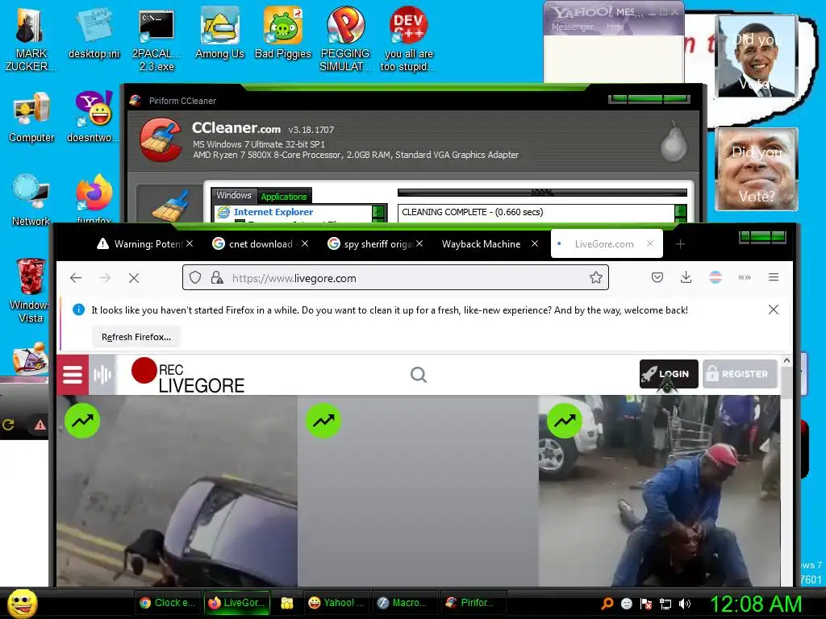Viewport: 826px width, 619px height.
Task: Switch to the 'spy sheriff origa' tab
Action: [370, 244]
